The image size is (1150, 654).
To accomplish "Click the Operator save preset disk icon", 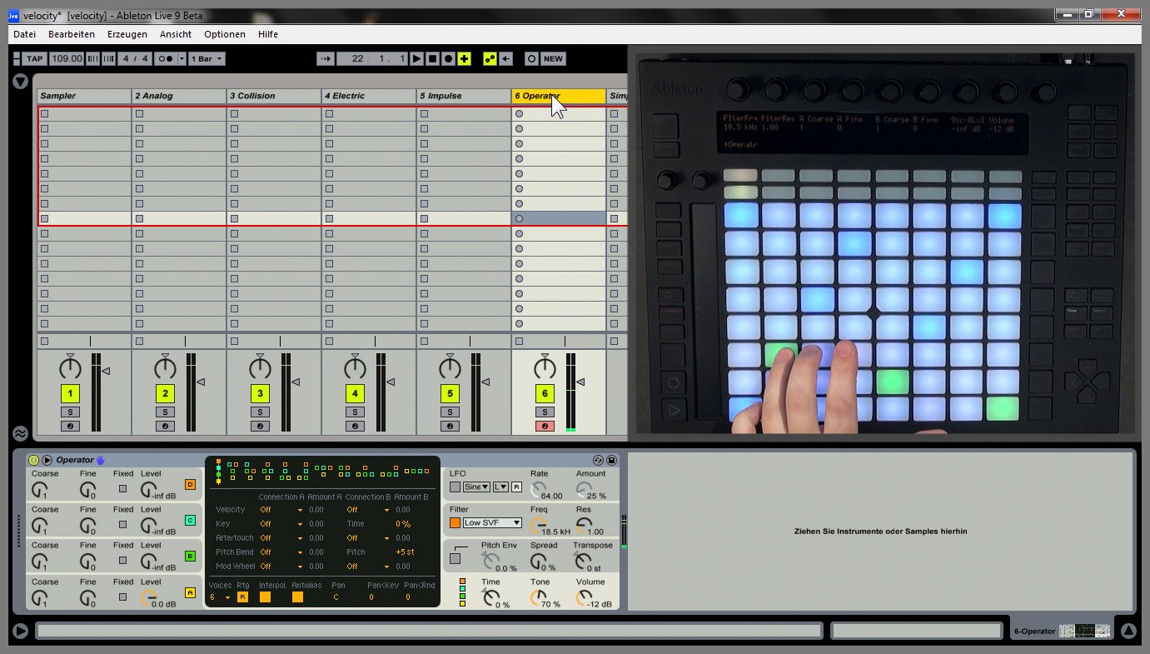I will [611, 460].
